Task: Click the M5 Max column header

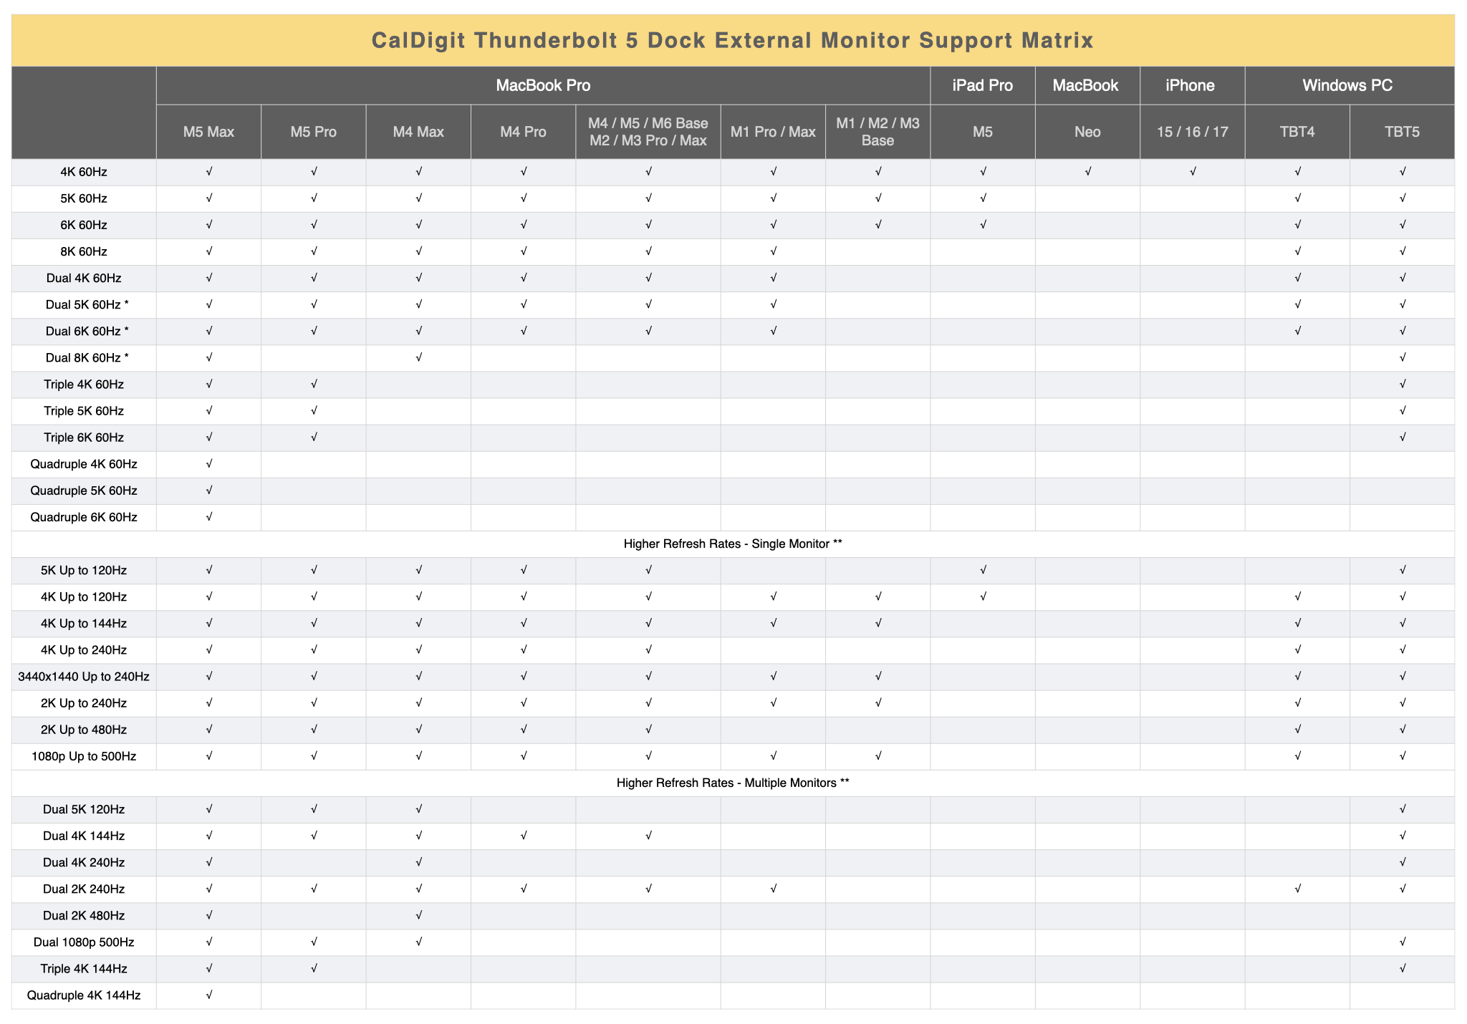Action: tap(208, 132)
